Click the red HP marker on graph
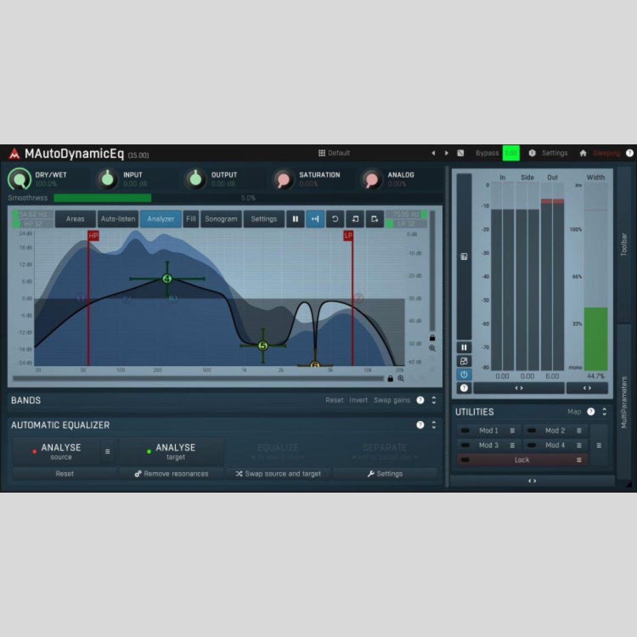The width and height of the screenshot is (637, 637). tap(93, 236)
